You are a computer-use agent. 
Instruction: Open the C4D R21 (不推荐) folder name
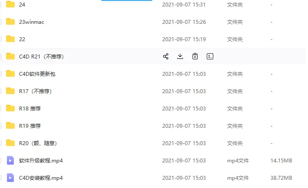point(41,56)
